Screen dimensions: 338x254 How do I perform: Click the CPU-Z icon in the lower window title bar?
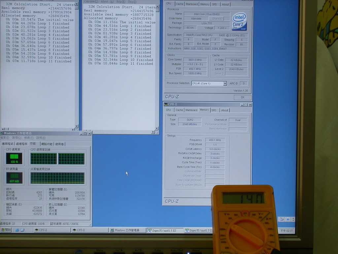point(166,104)
